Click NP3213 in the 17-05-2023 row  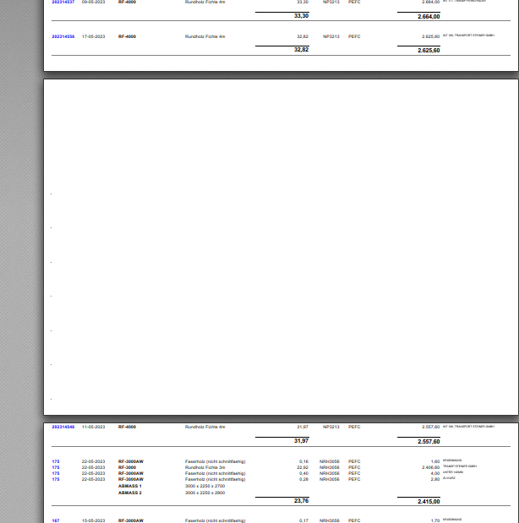tap(331, 36)
